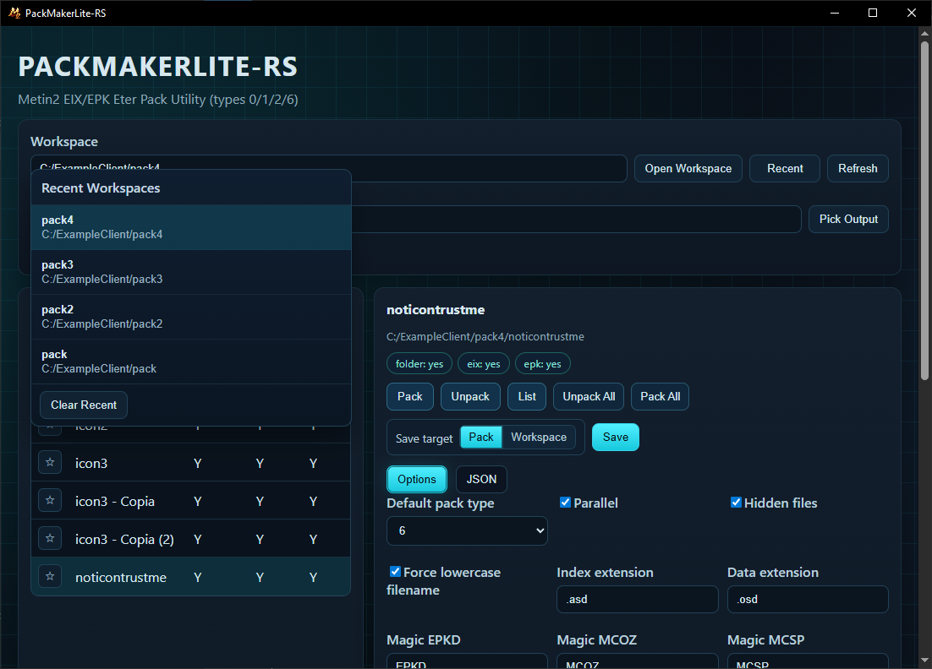The image size is (932, 669).
Task: Choose recent workspace pack3
Action: pyautogui.click(x=191, y=272)
